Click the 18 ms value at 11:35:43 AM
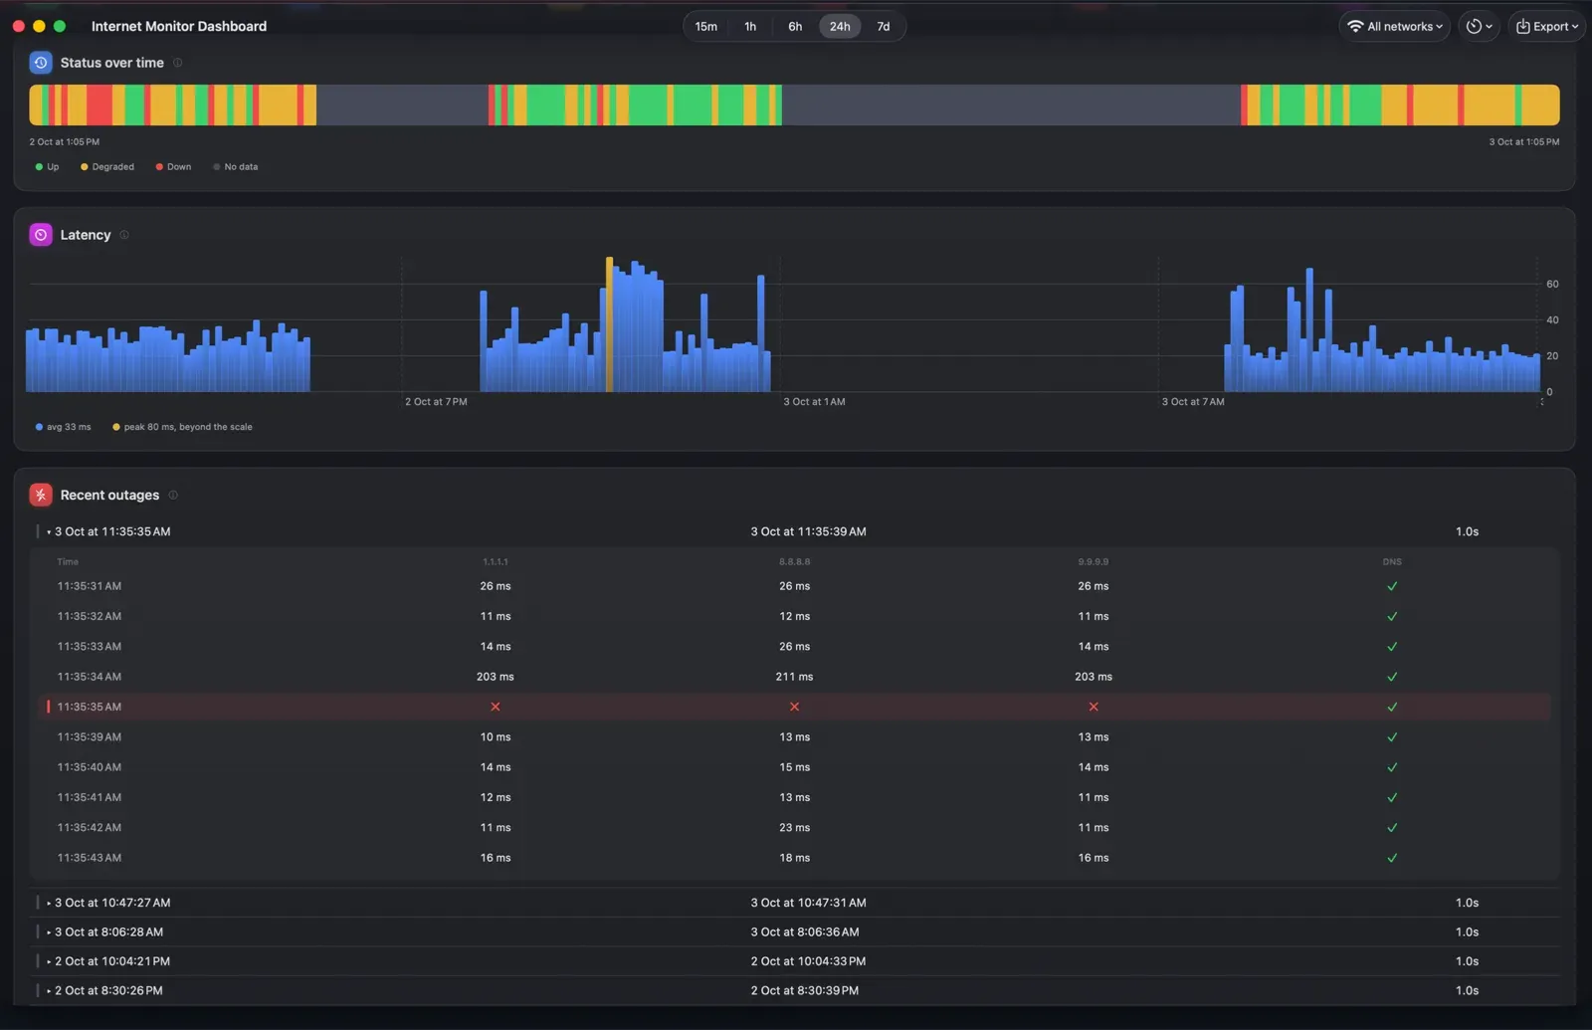Image resolution: width=1592 pixels, height=1030 pixels. click(x=794, y=858)
